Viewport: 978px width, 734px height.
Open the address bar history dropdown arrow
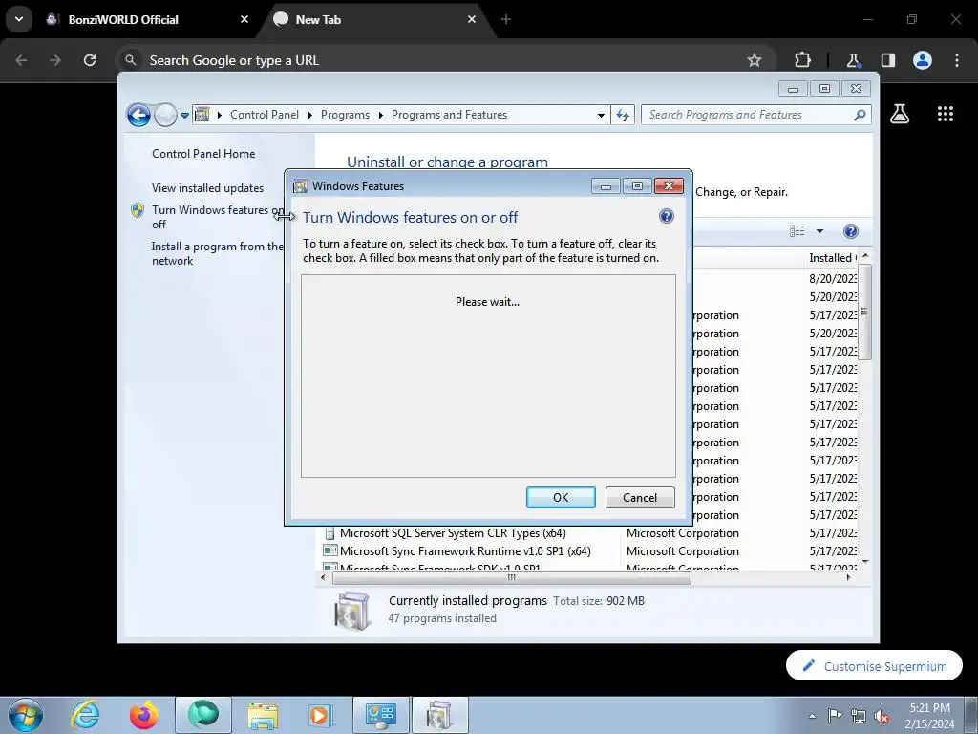pyautogui.click(x=601, y=115)
